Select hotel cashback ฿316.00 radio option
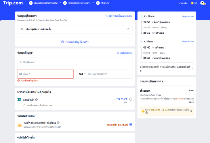The image size is (210, 143). pos(131,124)
